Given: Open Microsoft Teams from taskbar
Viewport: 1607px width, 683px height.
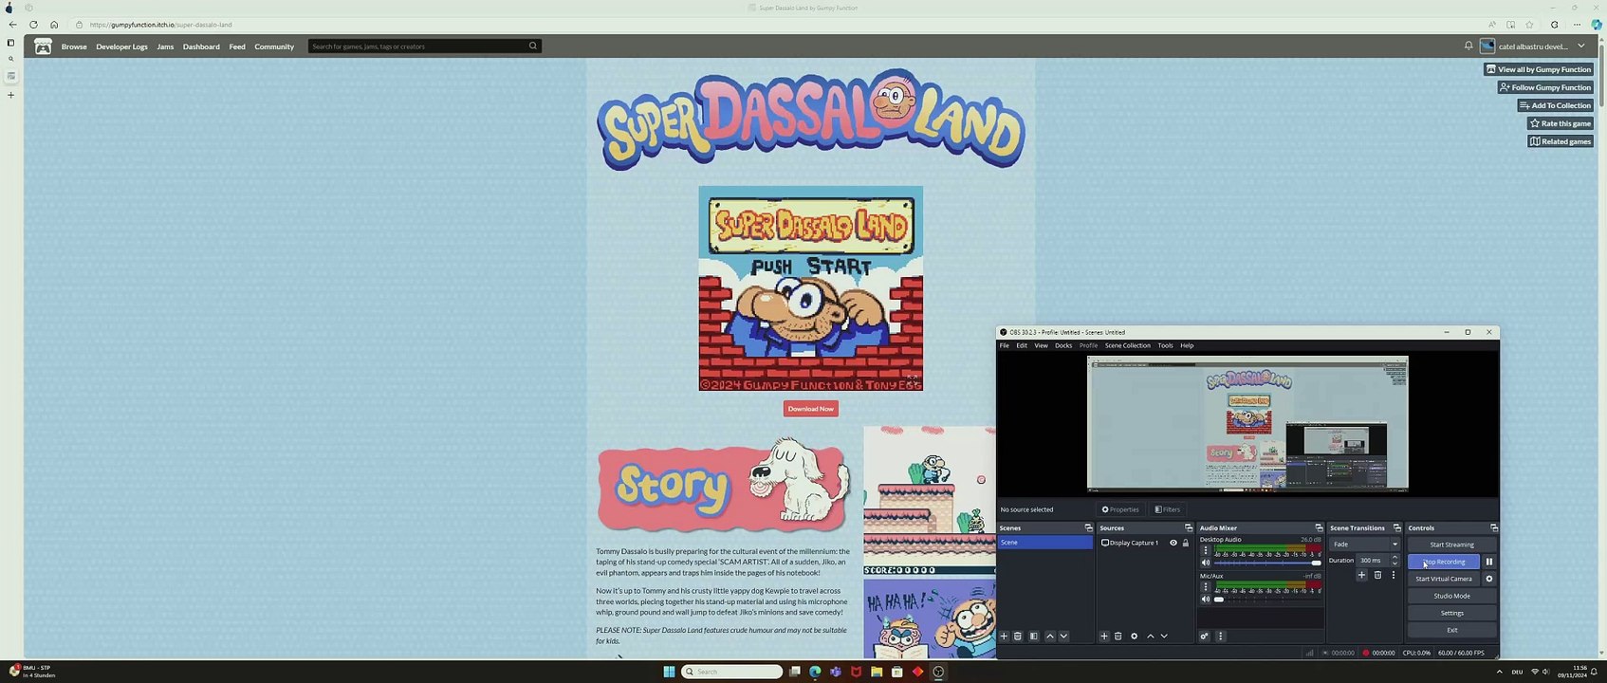Looking at the screenshot, I should [x=835, y=672].
